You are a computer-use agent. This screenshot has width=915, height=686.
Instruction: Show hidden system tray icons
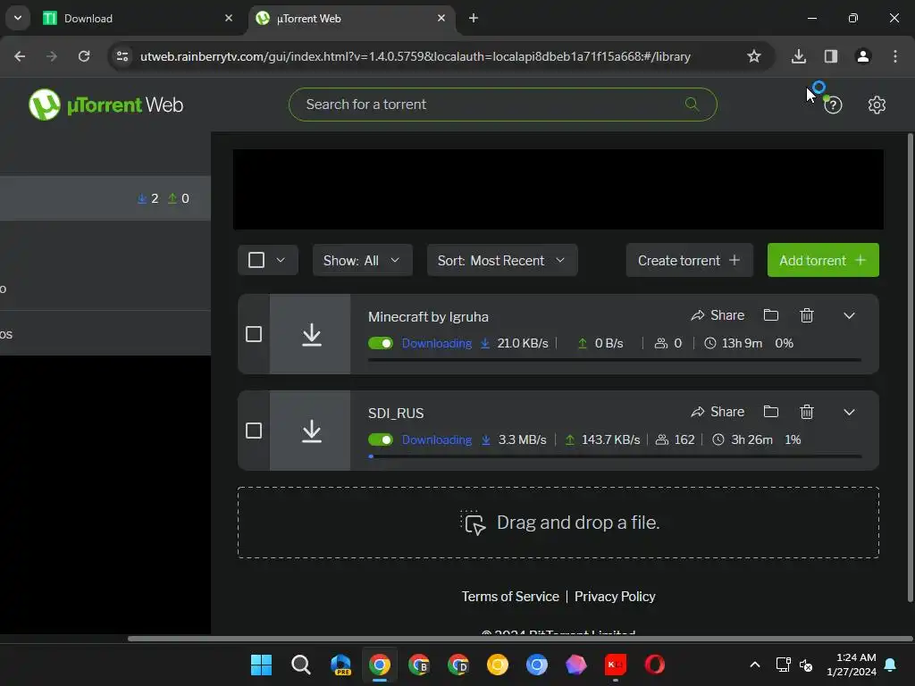[754, 665]
